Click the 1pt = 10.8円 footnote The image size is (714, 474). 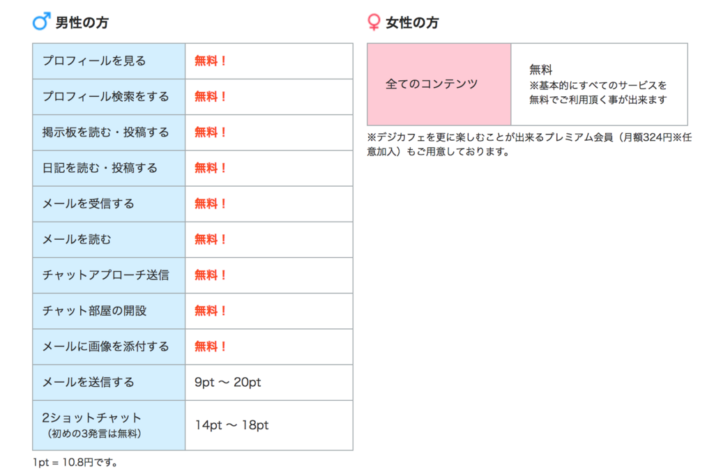(x=75, y=463)
